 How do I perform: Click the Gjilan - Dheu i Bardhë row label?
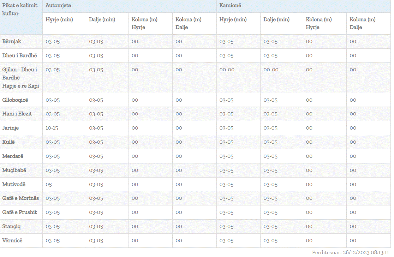[20, 78]
